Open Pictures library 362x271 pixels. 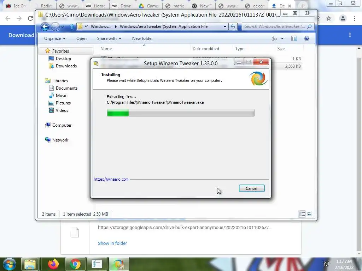coord(63,103)
